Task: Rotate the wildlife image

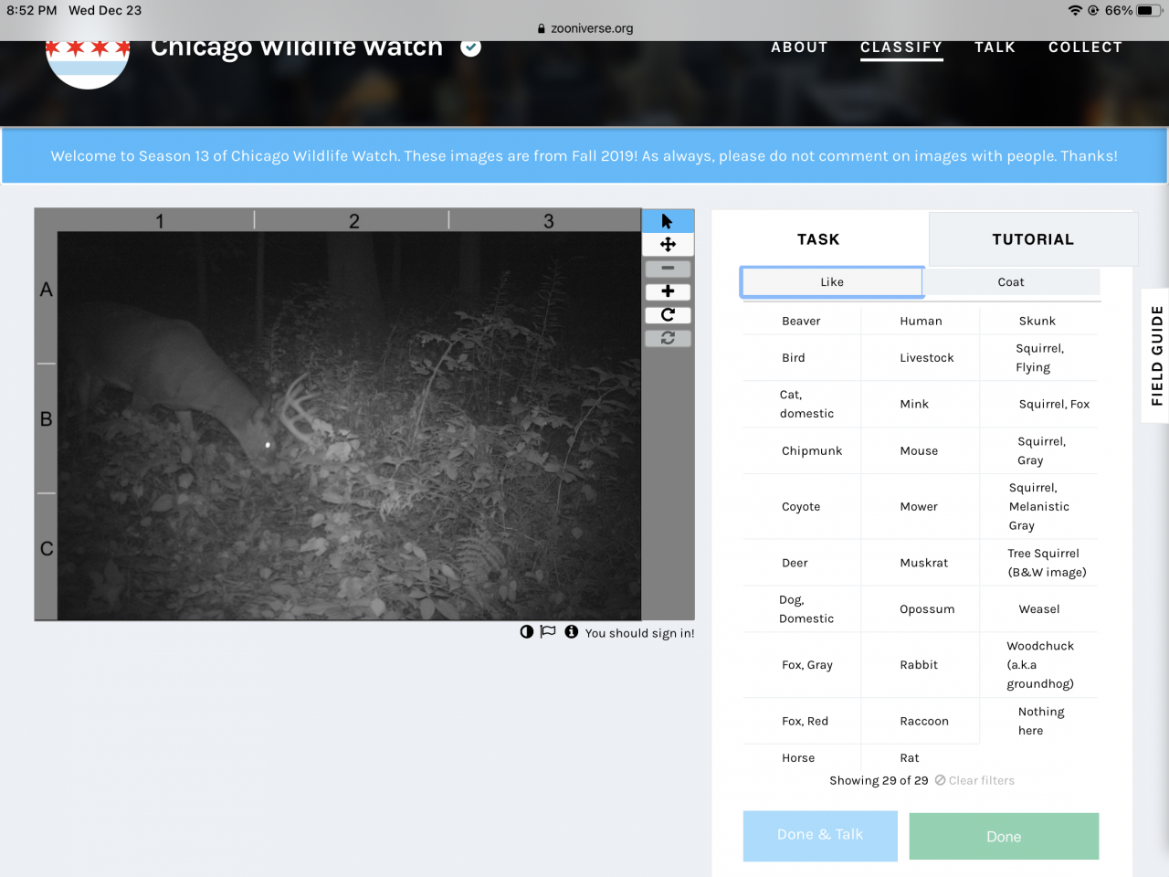Action: [668, 315]
